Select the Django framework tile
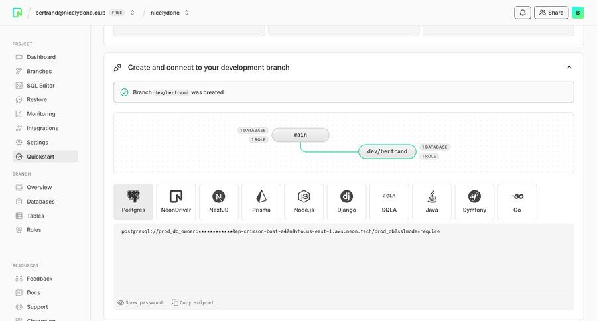The width and height of the screenshot is (597, 321). (346, 202)
